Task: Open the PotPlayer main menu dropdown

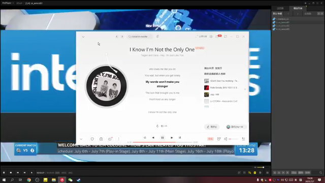Action: [x=8, y=3]
